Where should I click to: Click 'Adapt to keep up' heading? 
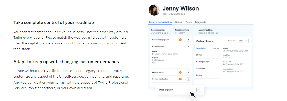[x=66, y=62]
